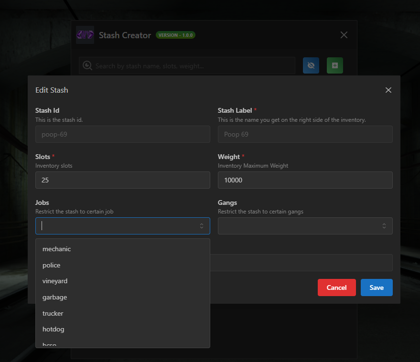
Task: Toggle hidden stashes with the blue eye-off icon
Action: point(311,65)
